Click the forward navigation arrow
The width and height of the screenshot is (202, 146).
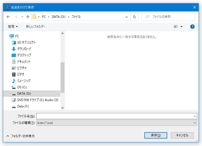[16, 17]
